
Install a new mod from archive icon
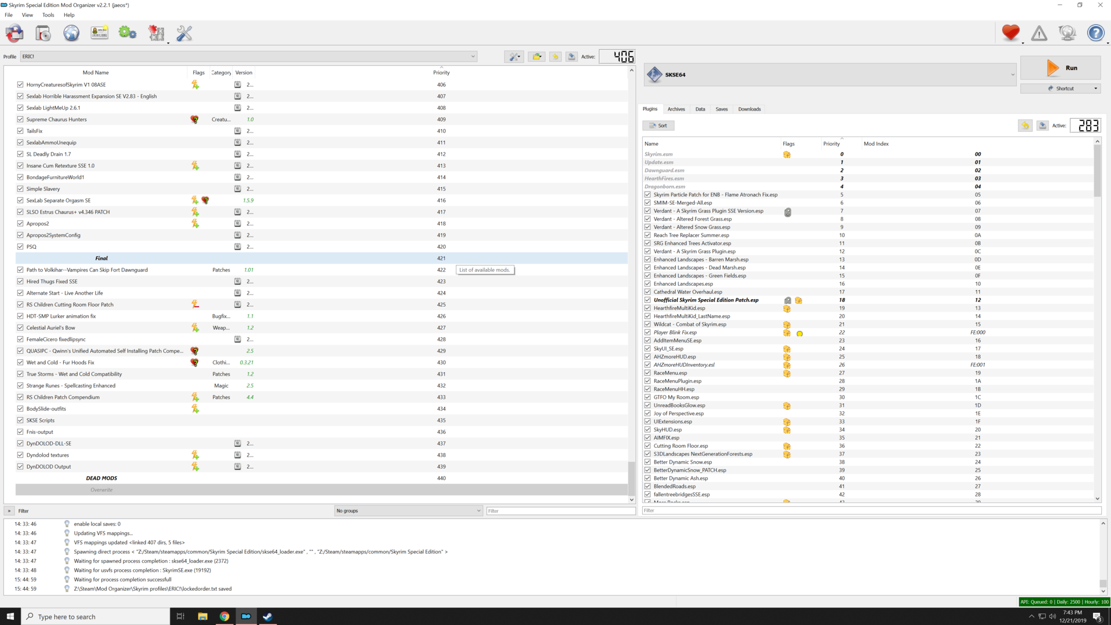click(x=43, y=34)
